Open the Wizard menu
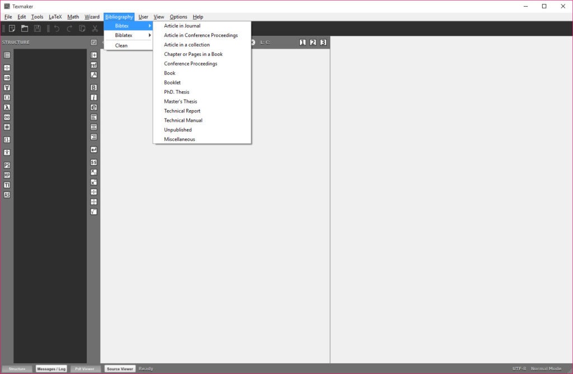Image resolution: width=573 pixels, height=374 pixels. (92, 17)
